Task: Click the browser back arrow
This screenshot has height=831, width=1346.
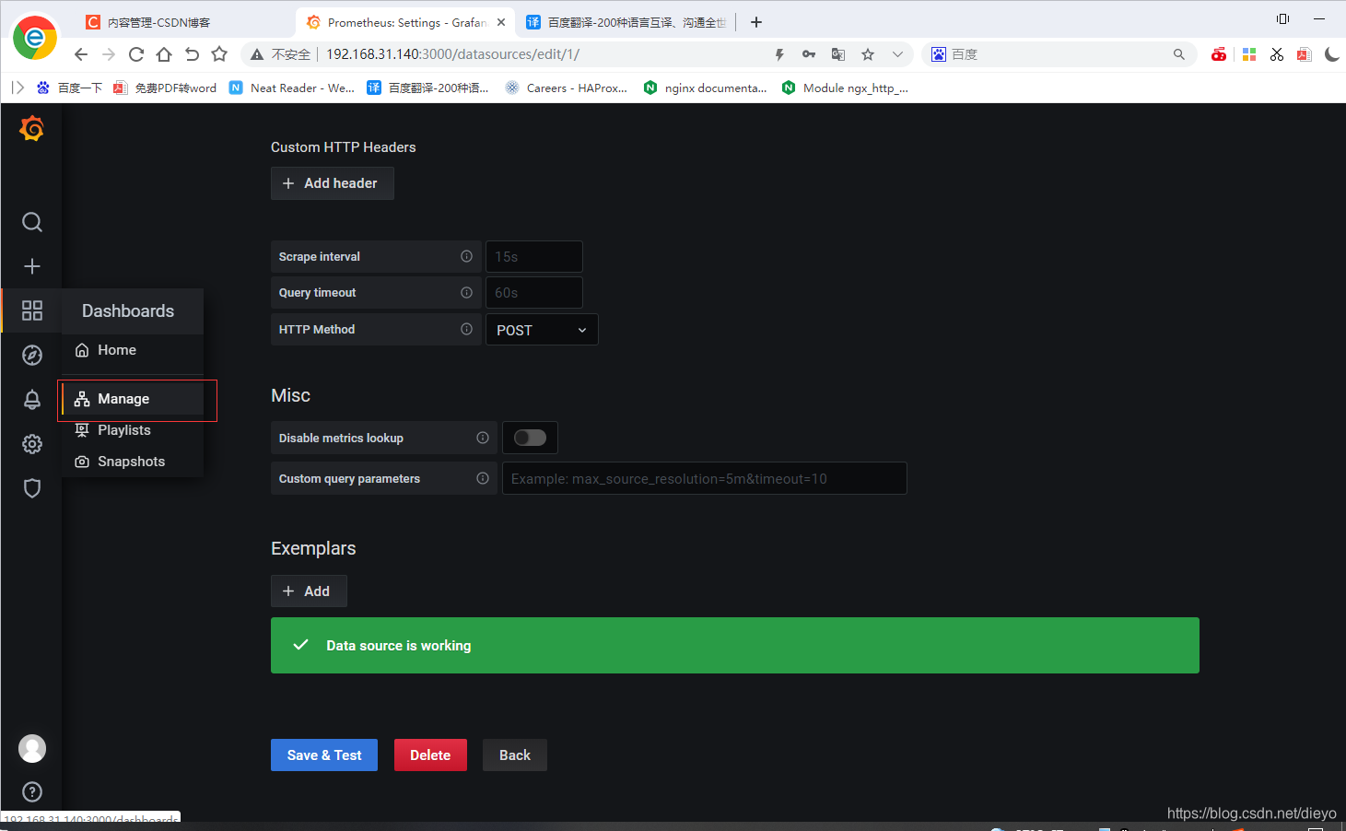Action: pos(81,54)
